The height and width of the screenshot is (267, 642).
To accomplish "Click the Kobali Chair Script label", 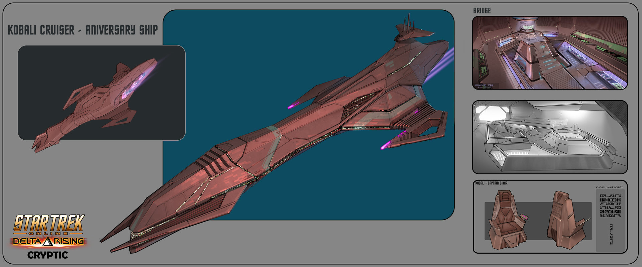I will (x=609, y=187).
